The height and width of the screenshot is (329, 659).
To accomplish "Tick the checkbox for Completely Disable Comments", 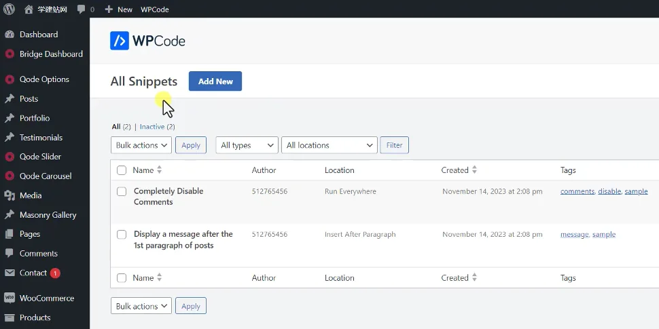I will click(122, 192).
